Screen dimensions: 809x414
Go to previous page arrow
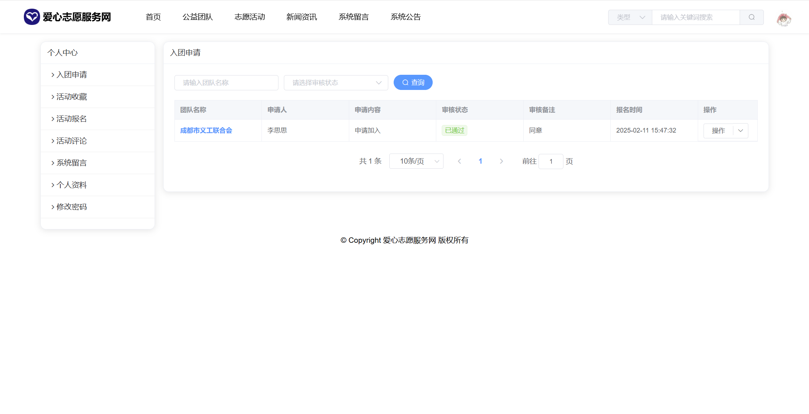(459, 161)
